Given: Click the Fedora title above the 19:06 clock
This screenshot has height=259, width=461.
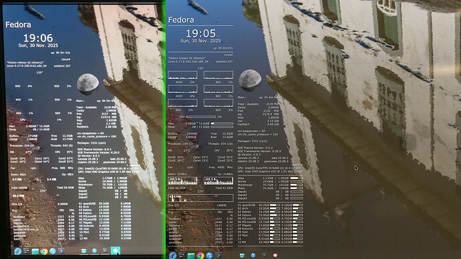Looking at the screenshot, I should point(18,25).
